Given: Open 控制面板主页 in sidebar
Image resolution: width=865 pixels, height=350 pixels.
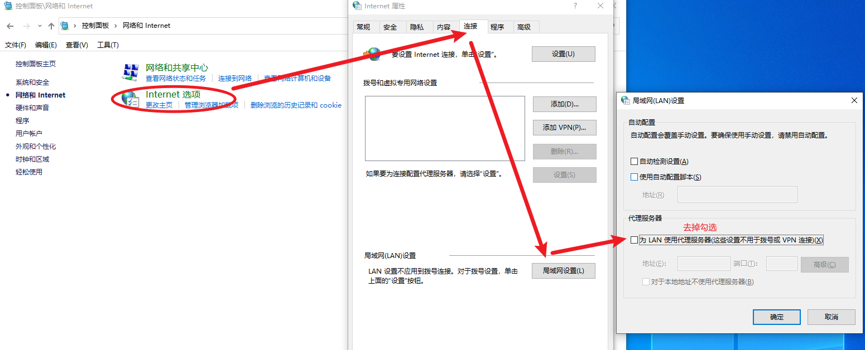Looking at the screenshot, I should pyautogui.click(x=36, y=64).
